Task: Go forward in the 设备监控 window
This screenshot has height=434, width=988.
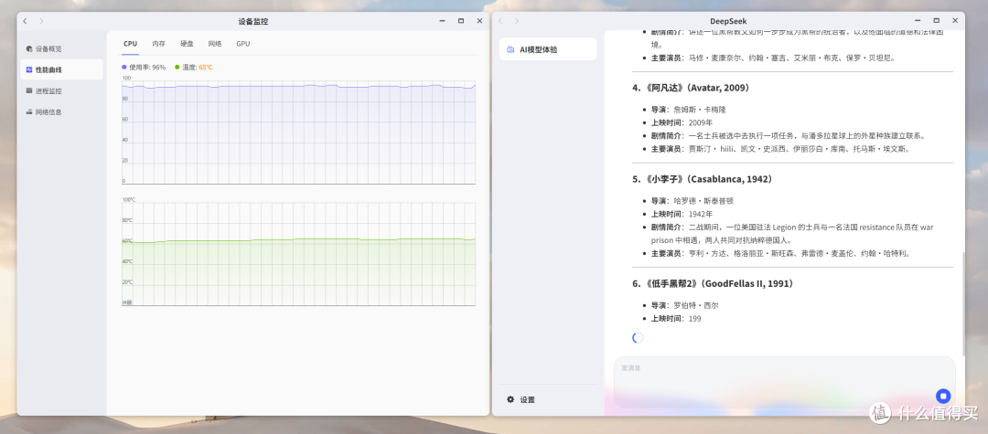Action: (x=41, y=21)
